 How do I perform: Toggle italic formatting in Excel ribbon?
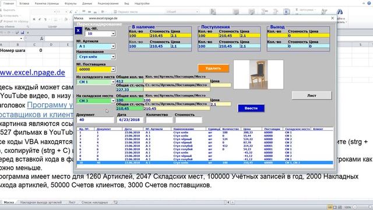pos(40,19)
